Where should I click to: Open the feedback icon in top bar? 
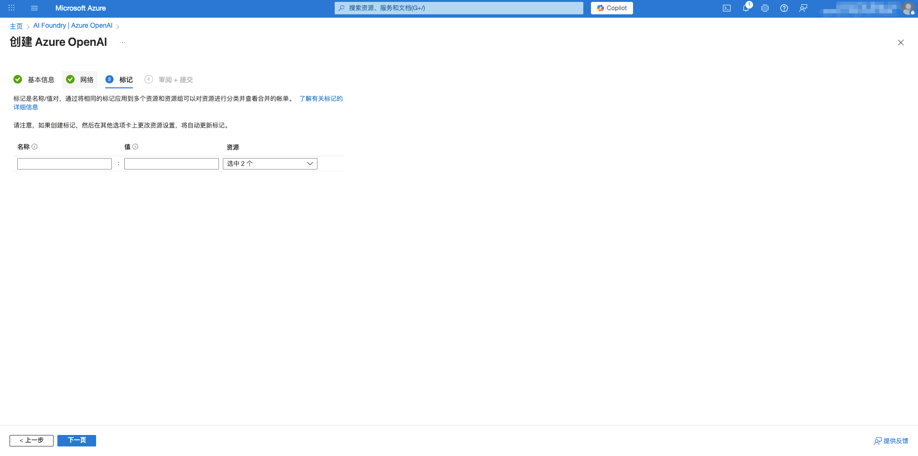tap(803, 8)
